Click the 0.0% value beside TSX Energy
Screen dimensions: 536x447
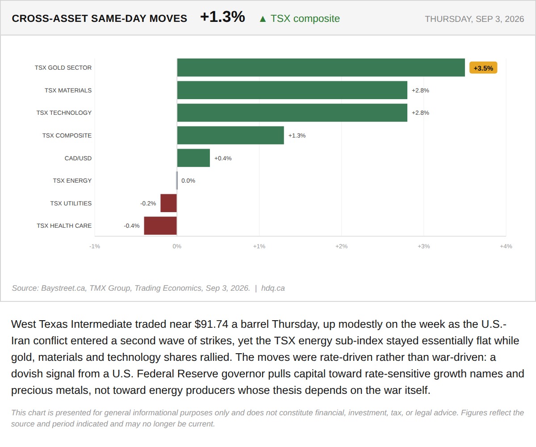(x=188, y=180)
